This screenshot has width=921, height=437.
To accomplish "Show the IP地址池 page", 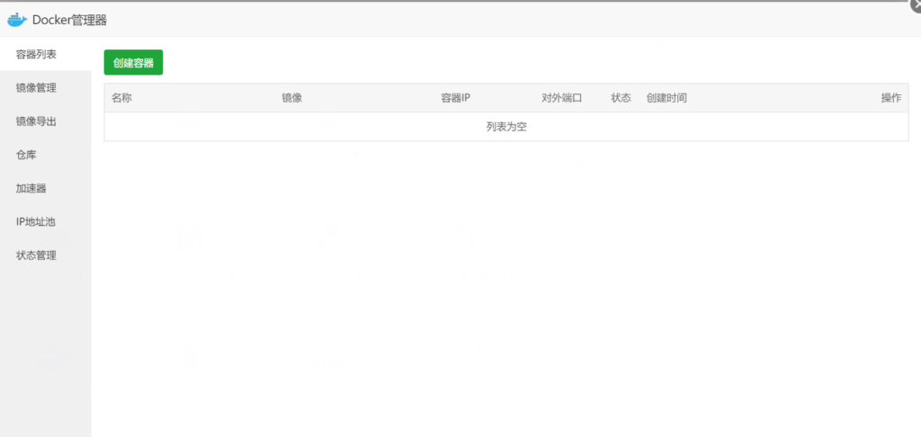I will tap(37, 221).
